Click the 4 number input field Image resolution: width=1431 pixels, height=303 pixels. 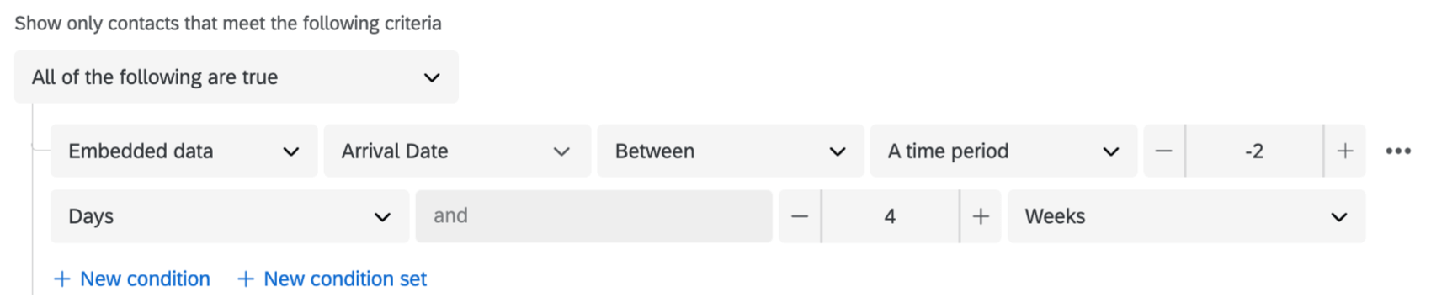[890, 216]
